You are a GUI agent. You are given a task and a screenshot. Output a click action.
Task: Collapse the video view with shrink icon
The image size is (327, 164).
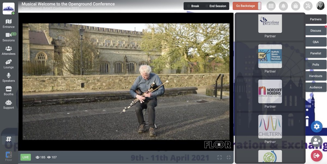pos(229,157)
